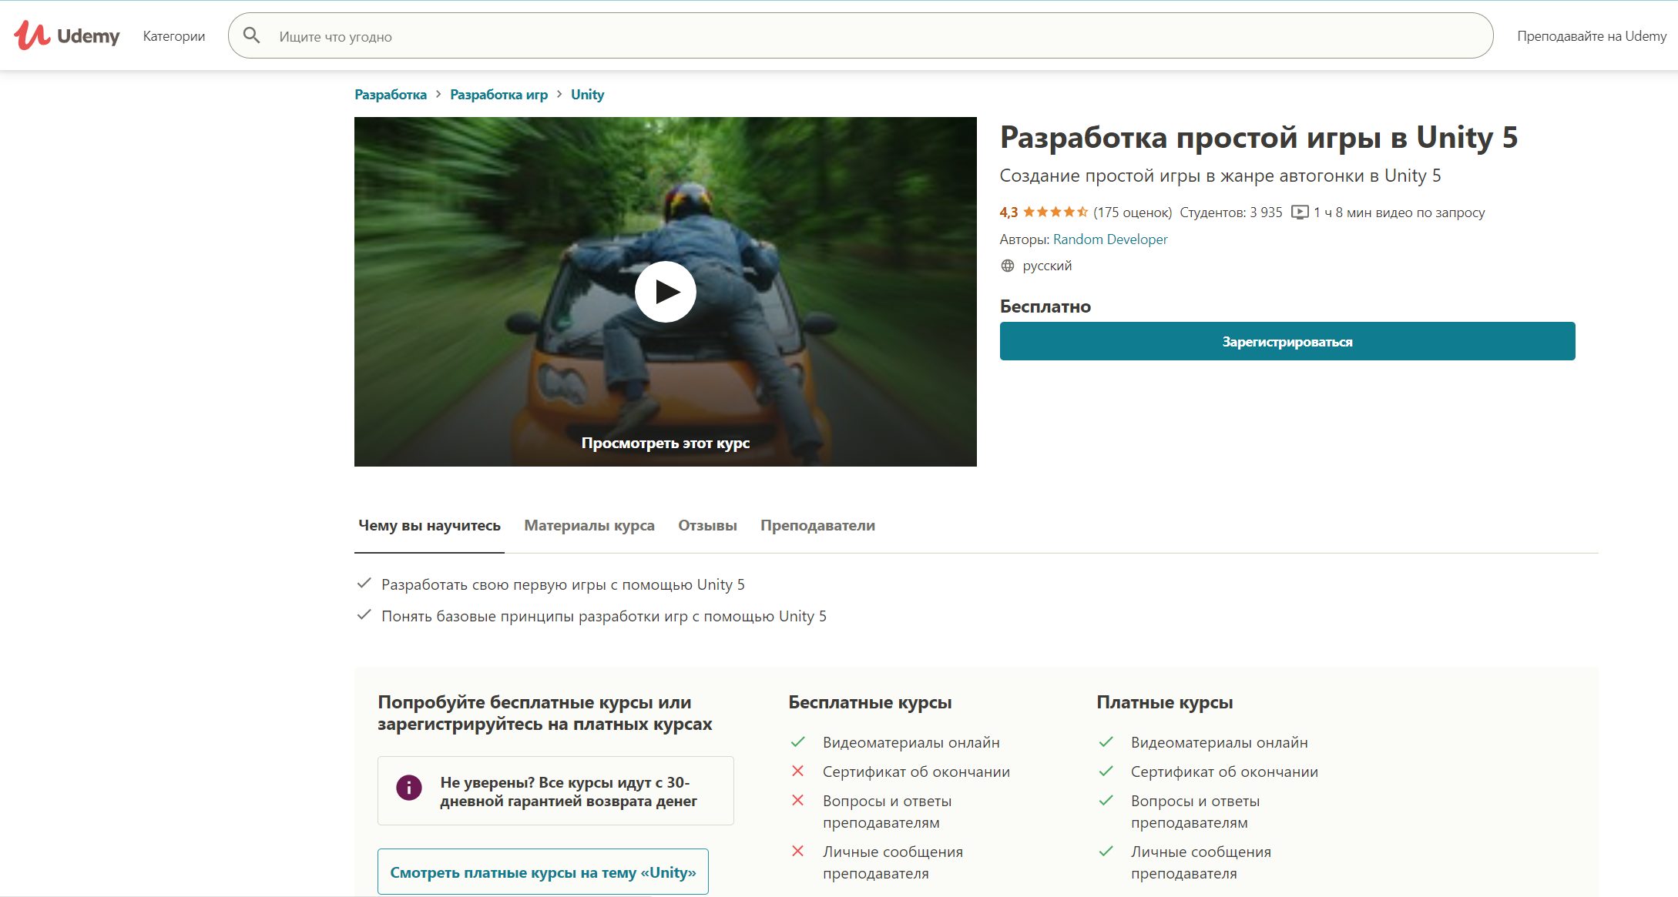
Task: Click the 4,3 rating number
Action: (1008, 213)
